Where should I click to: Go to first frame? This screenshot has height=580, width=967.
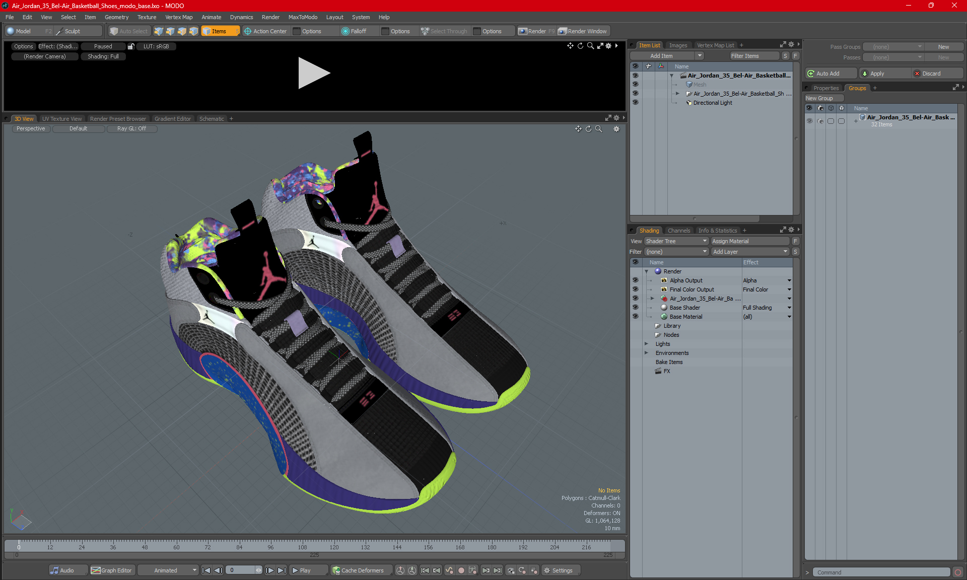(206, 570)
